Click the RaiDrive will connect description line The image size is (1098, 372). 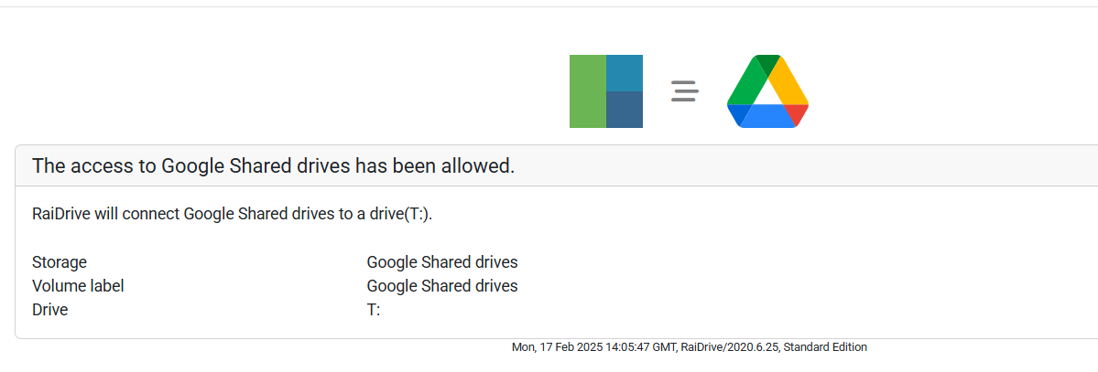point(233,214)
